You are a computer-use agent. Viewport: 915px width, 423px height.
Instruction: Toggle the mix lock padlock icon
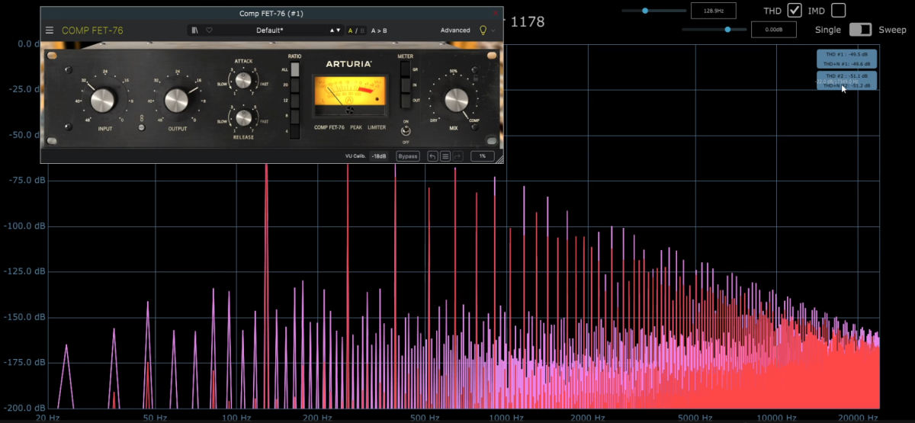tap(475, 78)
